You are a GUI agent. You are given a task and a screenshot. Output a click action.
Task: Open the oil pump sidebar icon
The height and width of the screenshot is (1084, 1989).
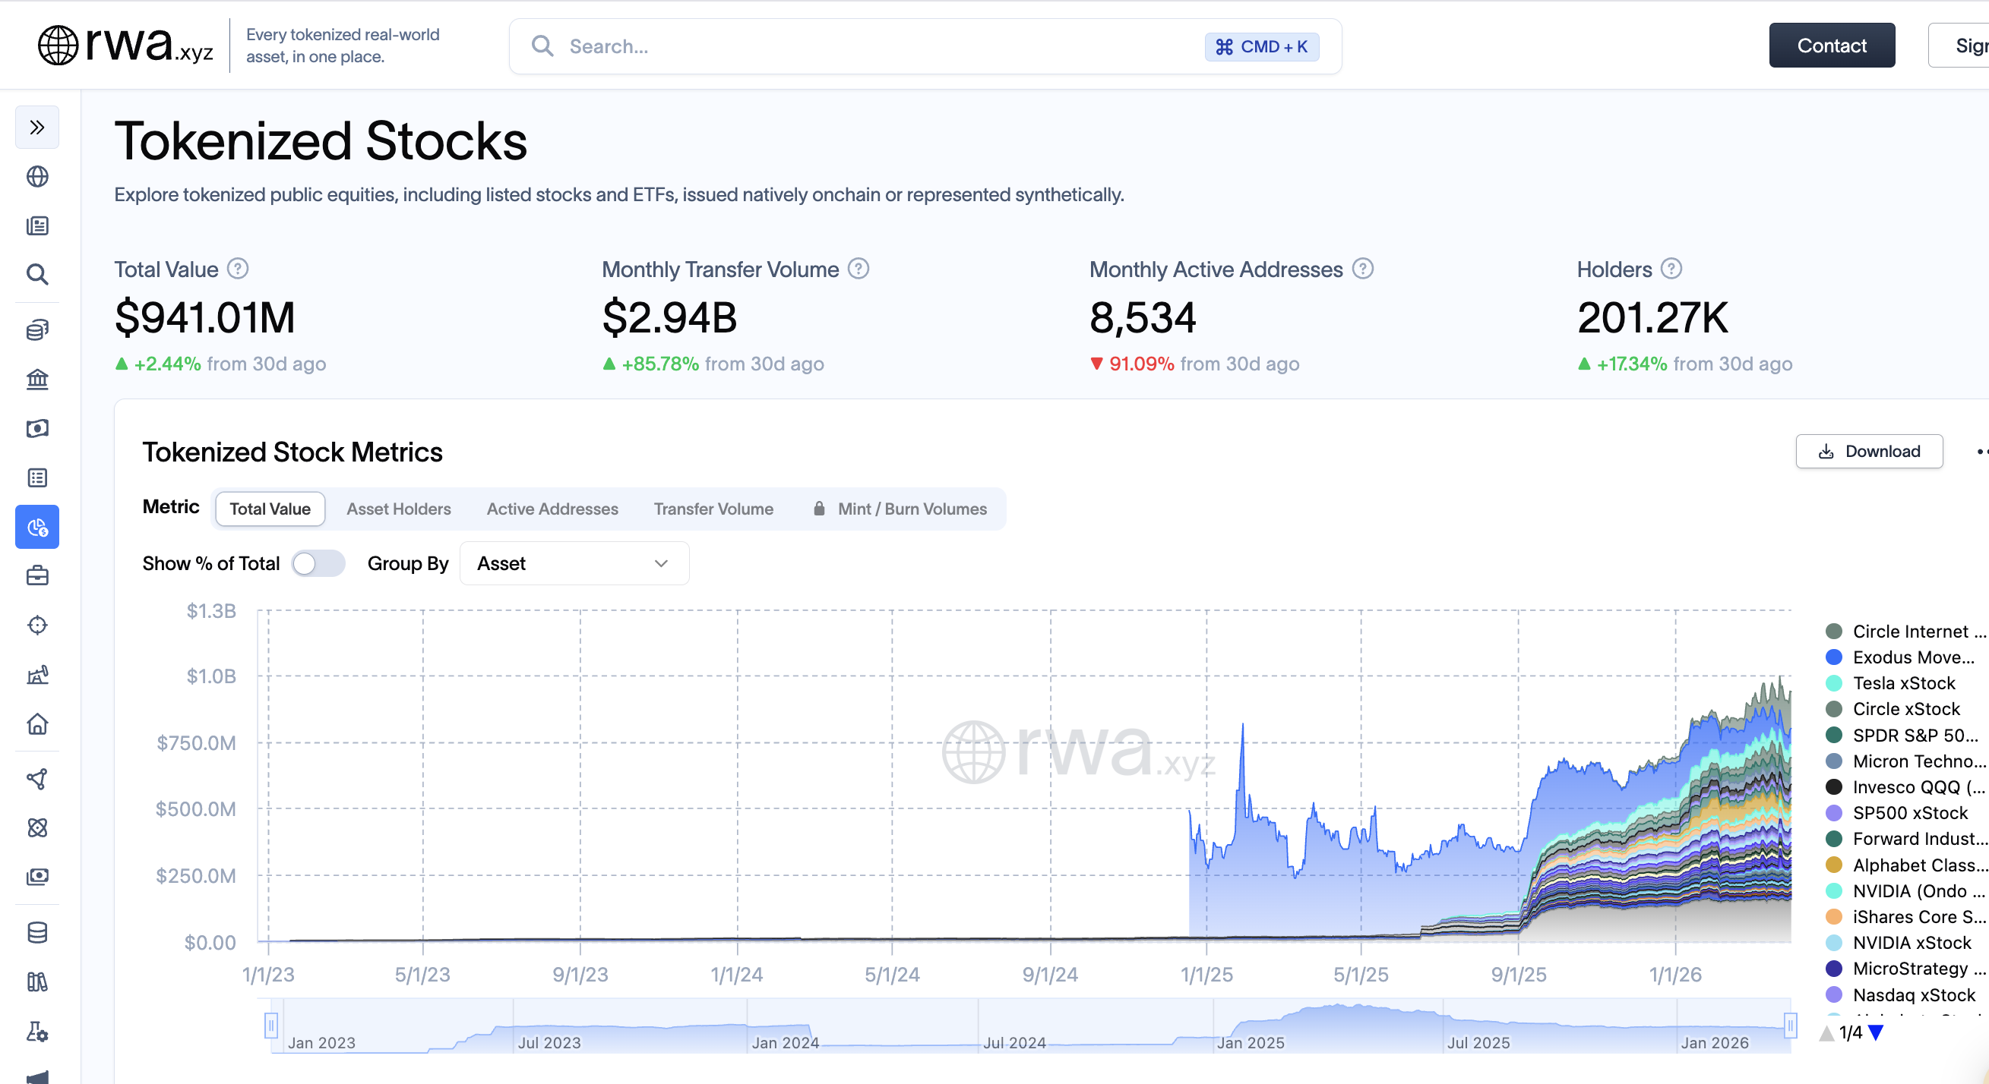(37, 675)
